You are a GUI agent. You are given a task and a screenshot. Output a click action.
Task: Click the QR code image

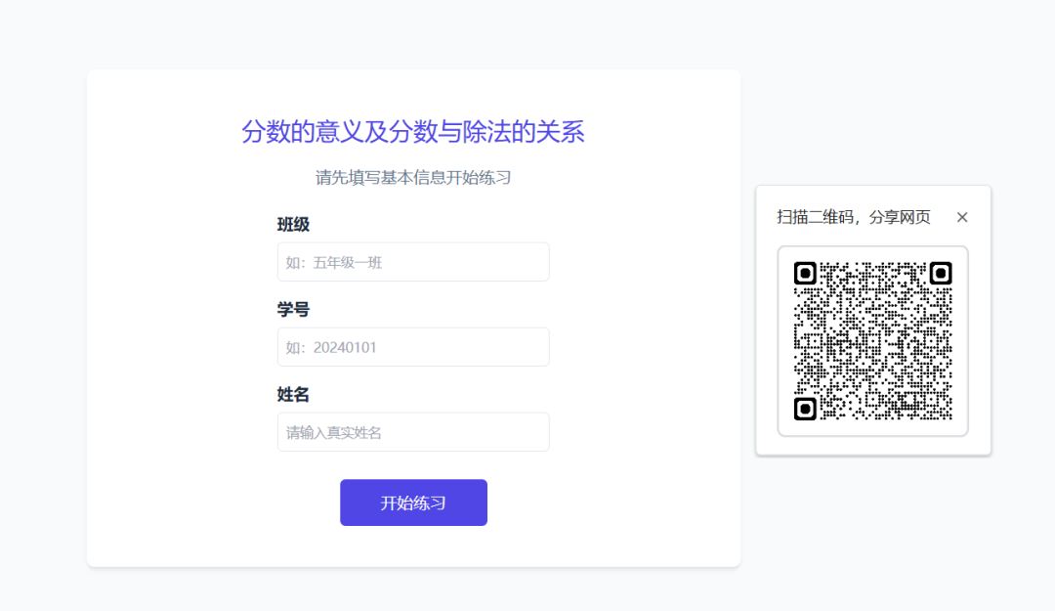[872, 341]
